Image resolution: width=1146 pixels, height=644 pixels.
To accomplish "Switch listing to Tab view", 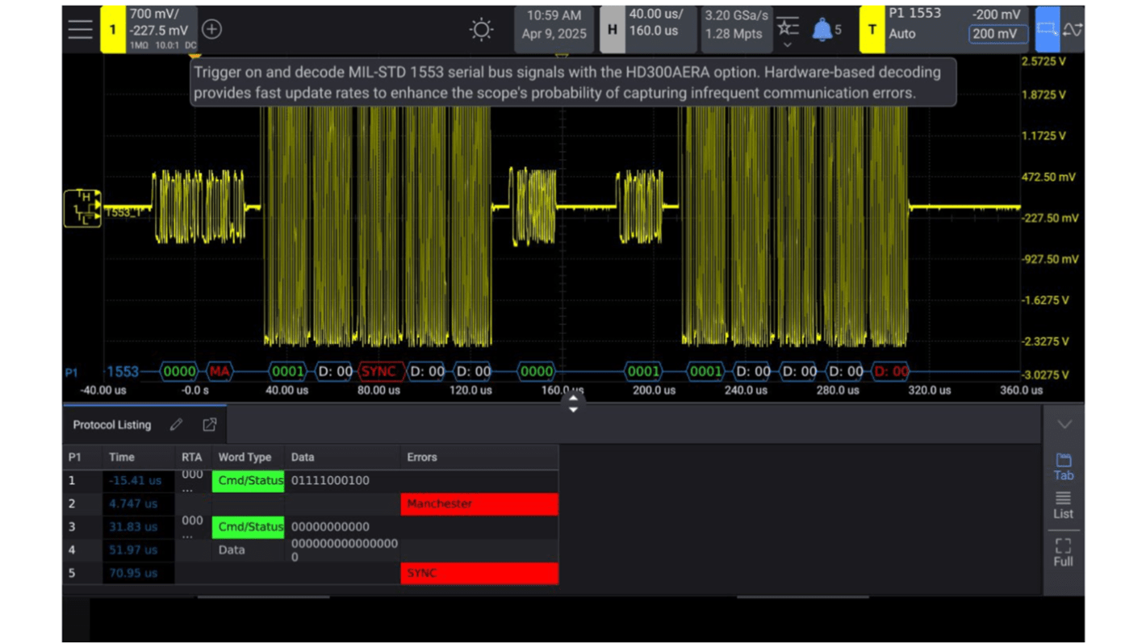I will pos(1064,466).
